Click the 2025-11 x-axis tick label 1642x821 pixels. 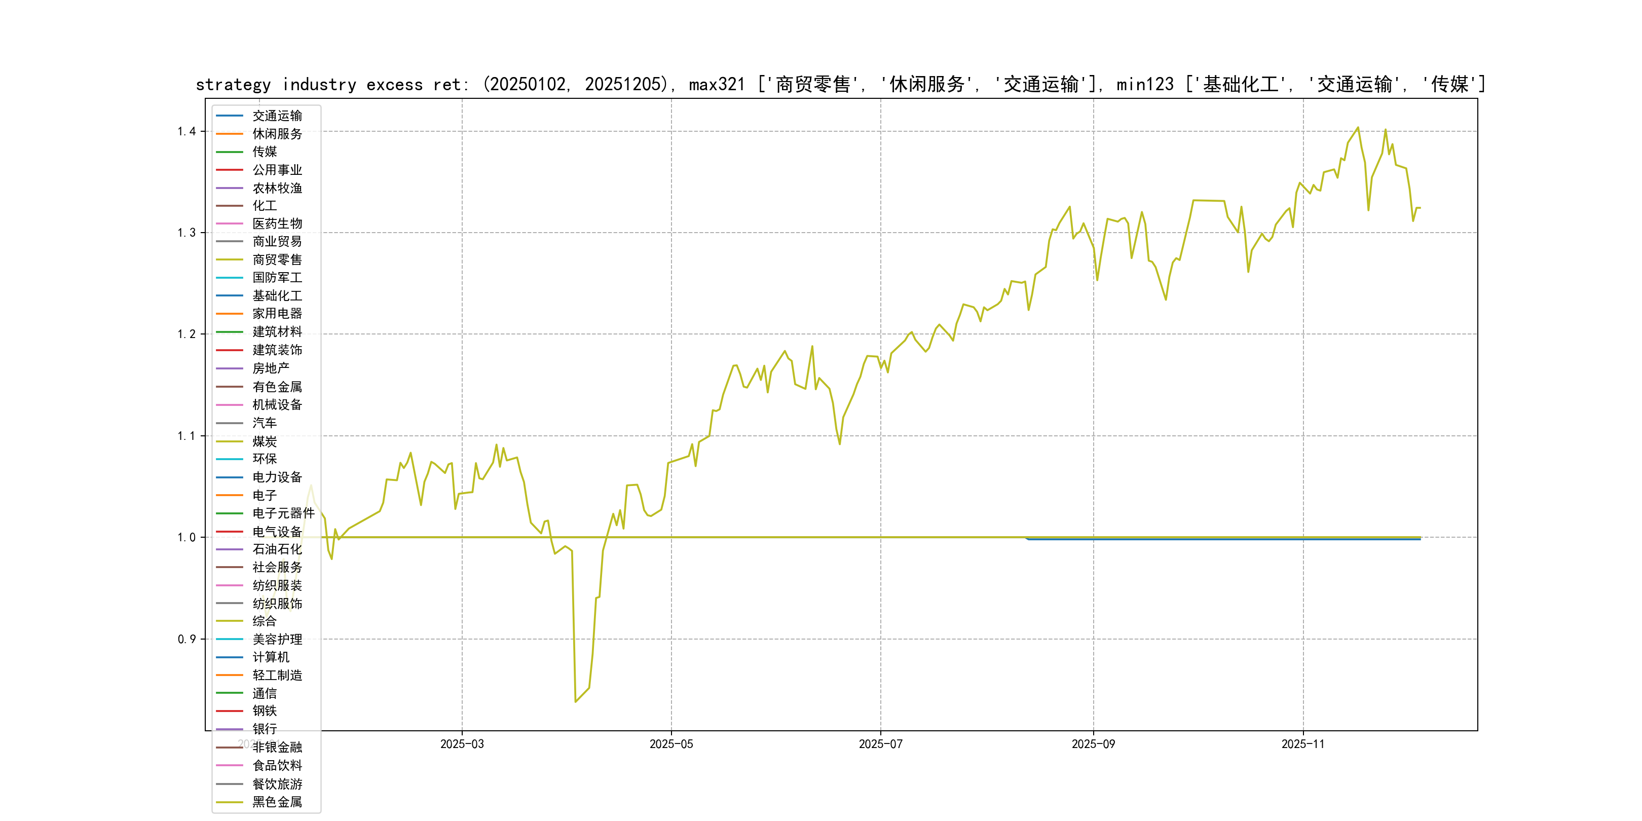1302,744
